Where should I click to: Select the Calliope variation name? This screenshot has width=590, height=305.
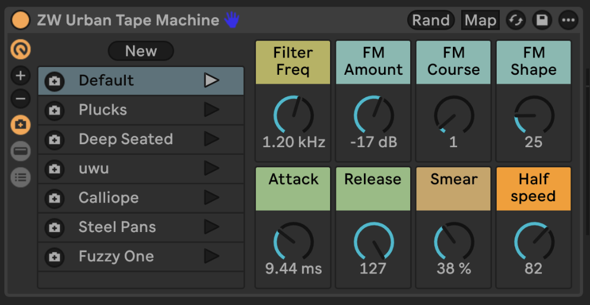point(109,198)
